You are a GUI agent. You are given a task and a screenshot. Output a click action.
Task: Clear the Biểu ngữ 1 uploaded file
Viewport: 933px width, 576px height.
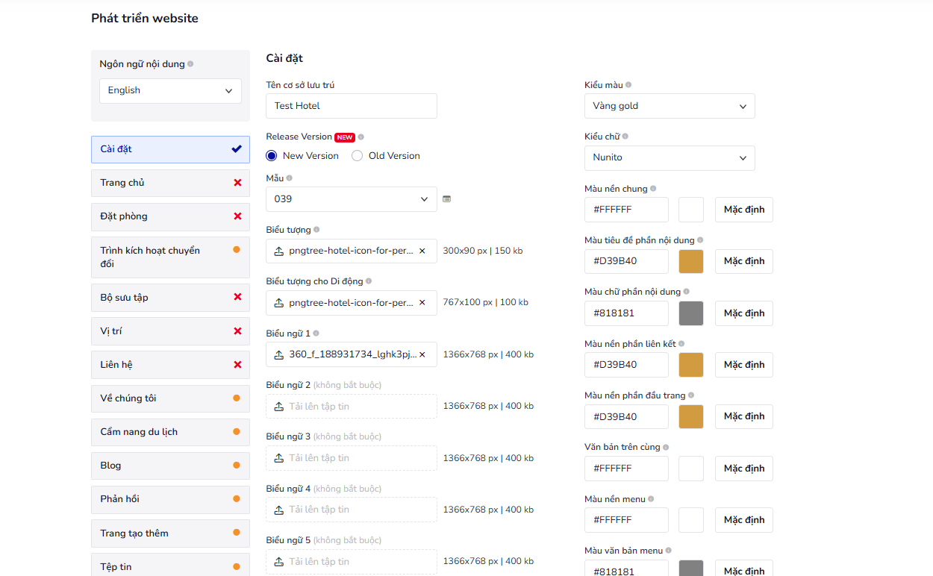[x=422, y=354]
